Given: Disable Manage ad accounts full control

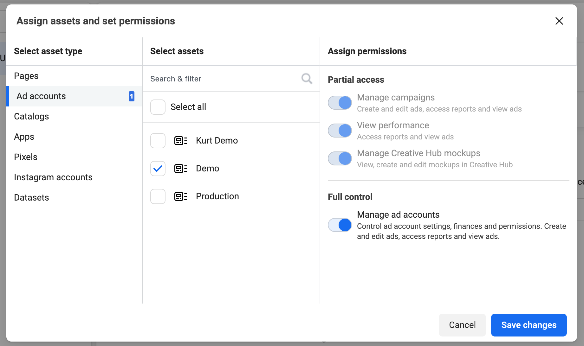Looking at the screenshot, I should point(340,225).
